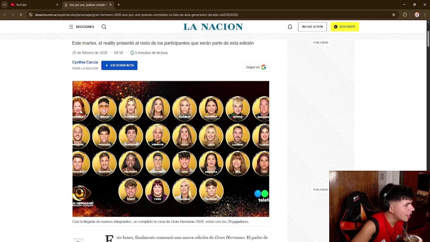Viewport: 430px width, 242px height.
Task: Open the Secciones hamburger menu
Action: pyautogui.click(x=82, y=27)
